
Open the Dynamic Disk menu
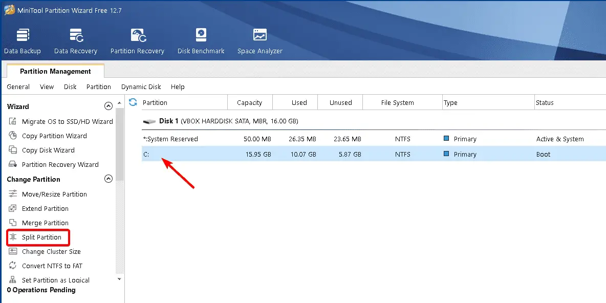[x=141, y=86]
